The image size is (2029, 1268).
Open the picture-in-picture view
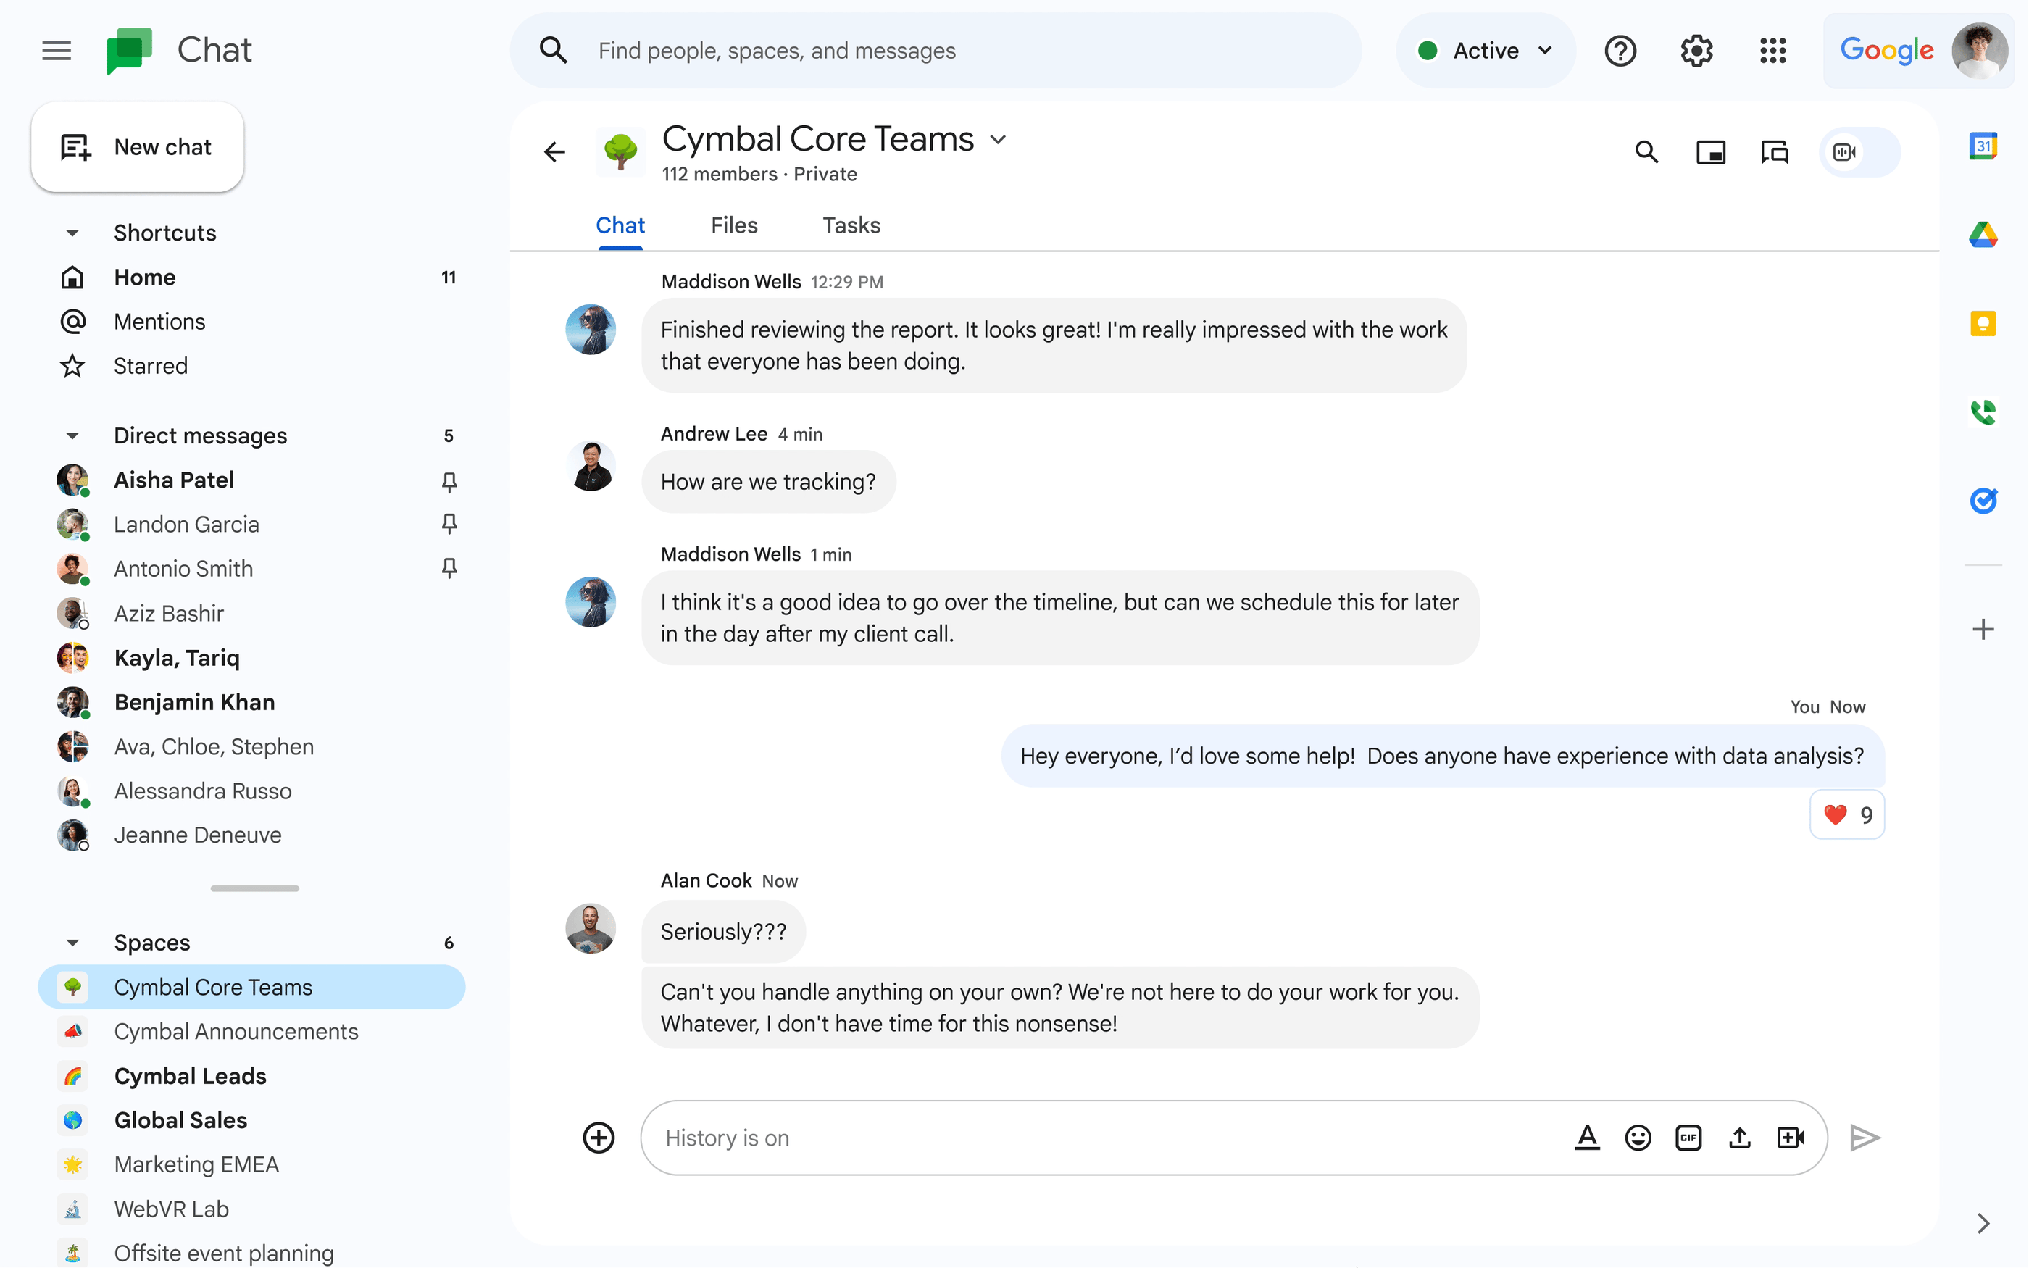(x=1711, y=151)
